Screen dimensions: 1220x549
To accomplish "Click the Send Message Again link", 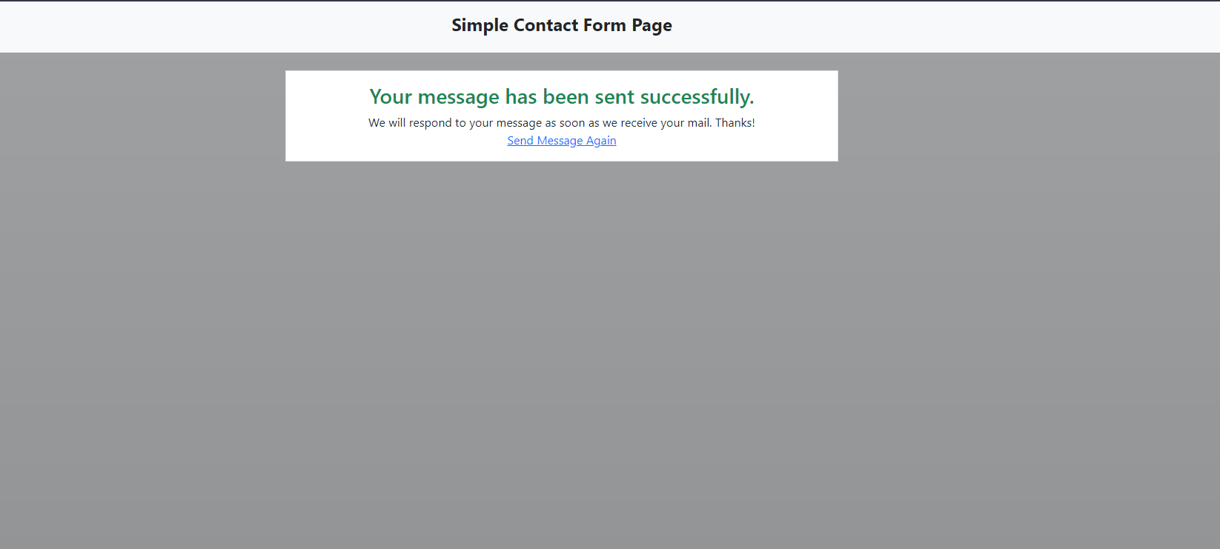I will (562, 141).
